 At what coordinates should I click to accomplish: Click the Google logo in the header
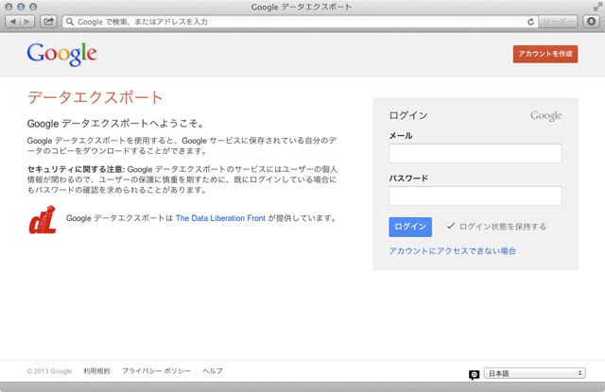(x=61, y=54)
